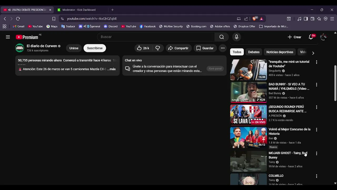This screenshot has height=190, width=337.
Task: Open options for Ibai concurso video
Action: pos(316,130)
